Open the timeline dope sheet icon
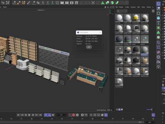Image resolution: width=165 pixels, height=124 pixels. click(153, 115)
